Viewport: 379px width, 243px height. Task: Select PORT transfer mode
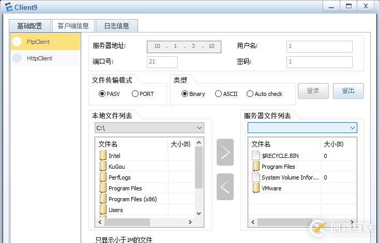pos(135,94)
